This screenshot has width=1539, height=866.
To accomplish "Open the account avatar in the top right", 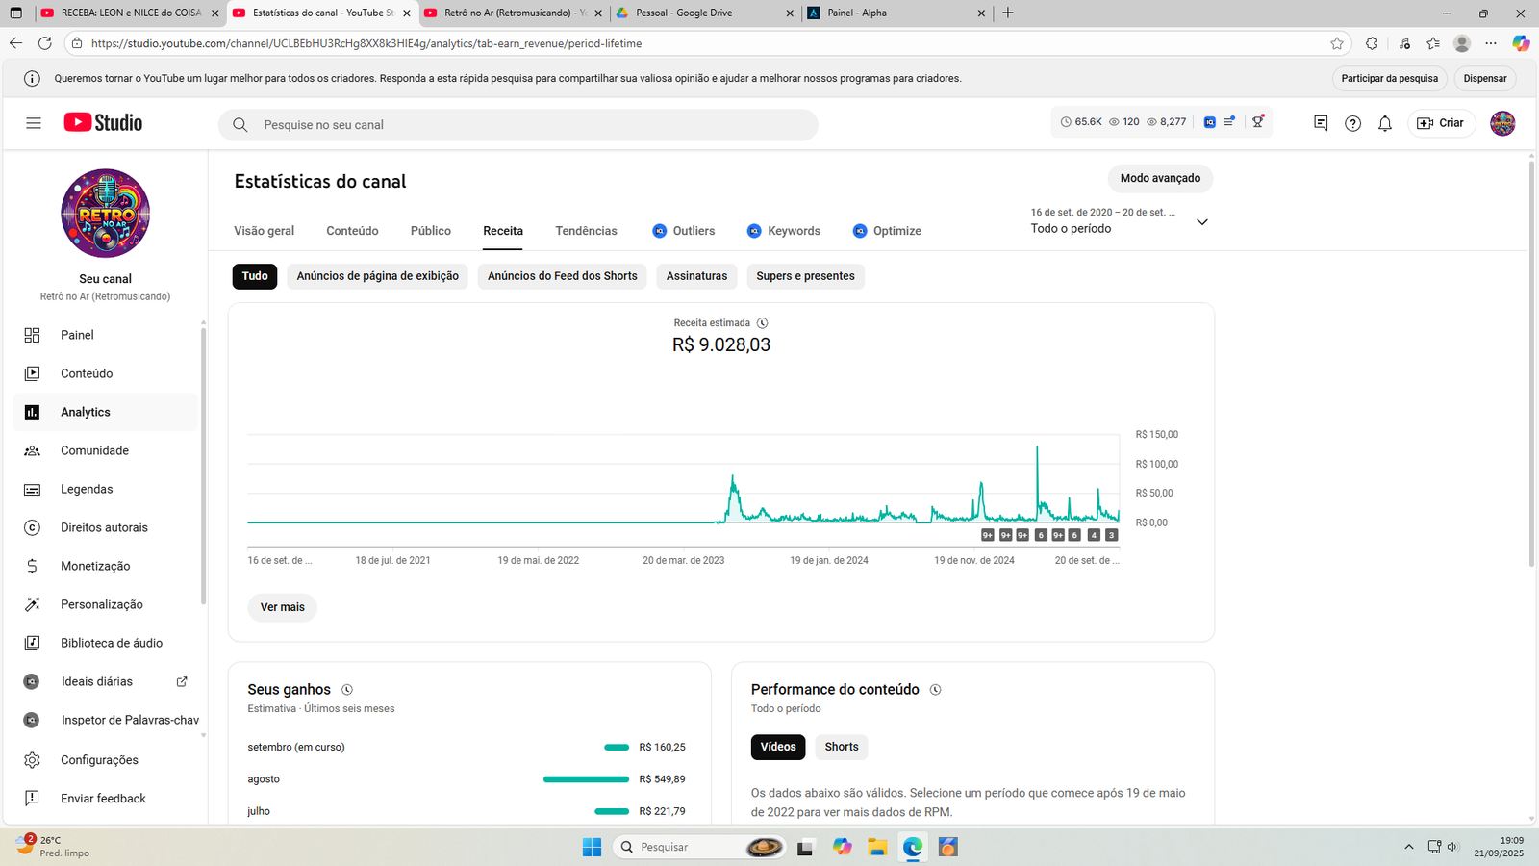I will coord(1502,123).
